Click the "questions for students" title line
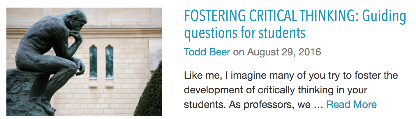 (x=244, y=33)
